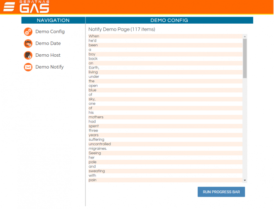
Task: Select the list row "three"
Action: point(166,131)
